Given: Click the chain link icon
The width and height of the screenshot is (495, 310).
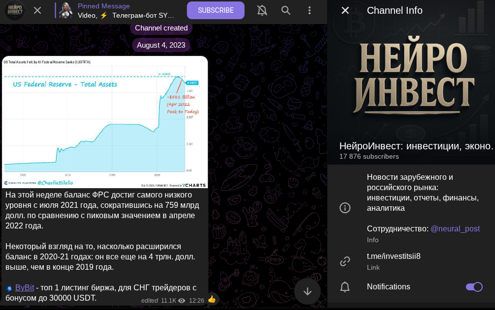Looking at the screenshot, I should point(345,261).
